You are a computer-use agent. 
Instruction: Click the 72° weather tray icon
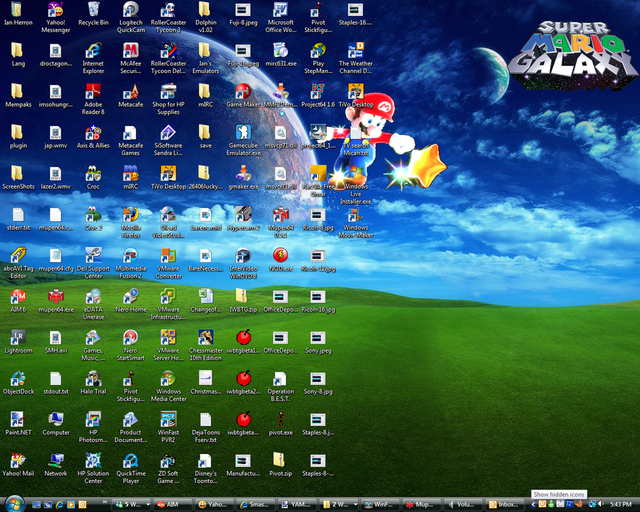pyautogui.click(x=569, y=504)
